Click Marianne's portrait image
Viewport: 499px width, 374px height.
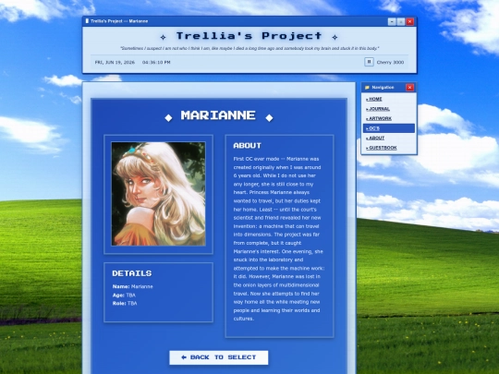(158, 194)
